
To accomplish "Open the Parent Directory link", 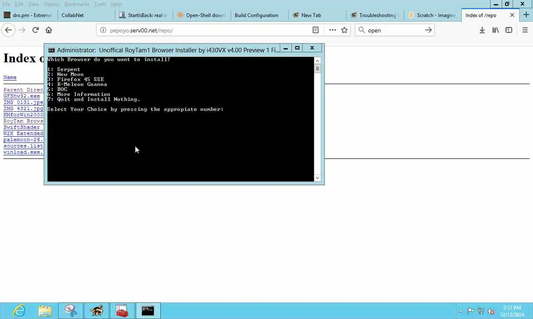I will [x=23, y=90].
